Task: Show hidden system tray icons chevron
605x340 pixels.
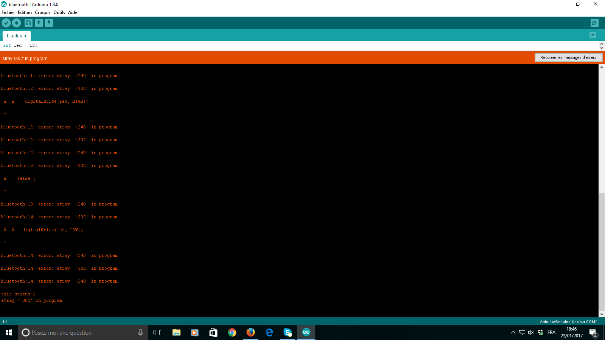Action: 513,332
